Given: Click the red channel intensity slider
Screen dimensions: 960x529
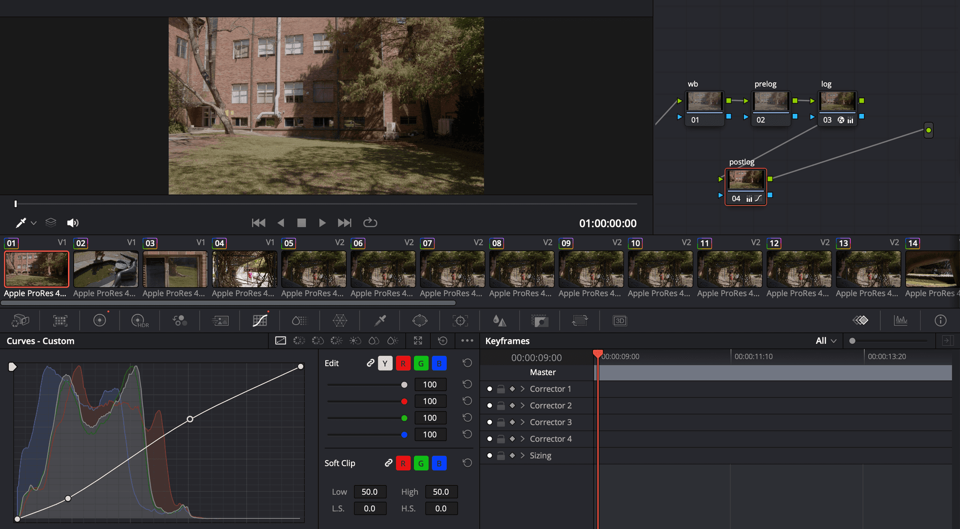Looking at the screenshot, I should [x=404, y=402].
